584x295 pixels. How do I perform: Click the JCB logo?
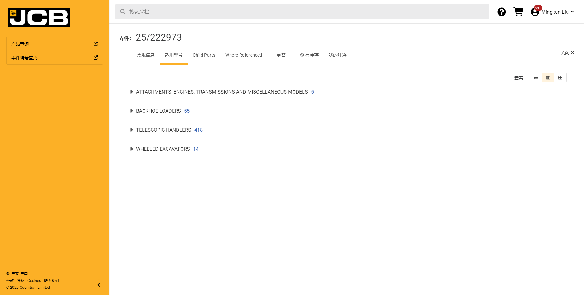(39, 18)
